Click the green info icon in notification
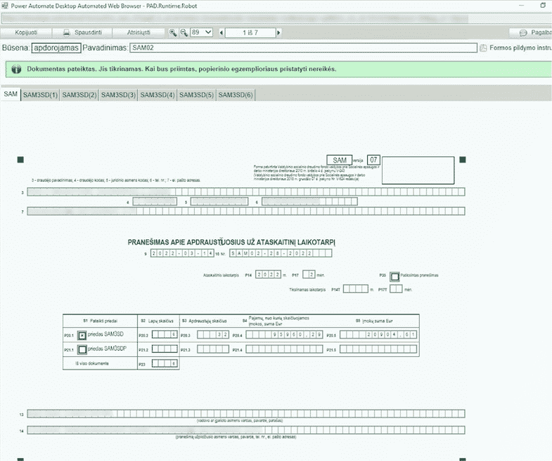The width and height of the screenshot is (552, 461). (x=15, y=70)
